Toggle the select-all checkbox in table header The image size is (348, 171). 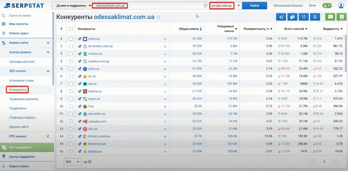coord(71,29)
